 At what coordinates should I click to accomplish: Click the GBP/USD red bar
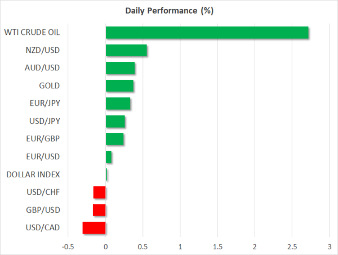coord(99,210)
